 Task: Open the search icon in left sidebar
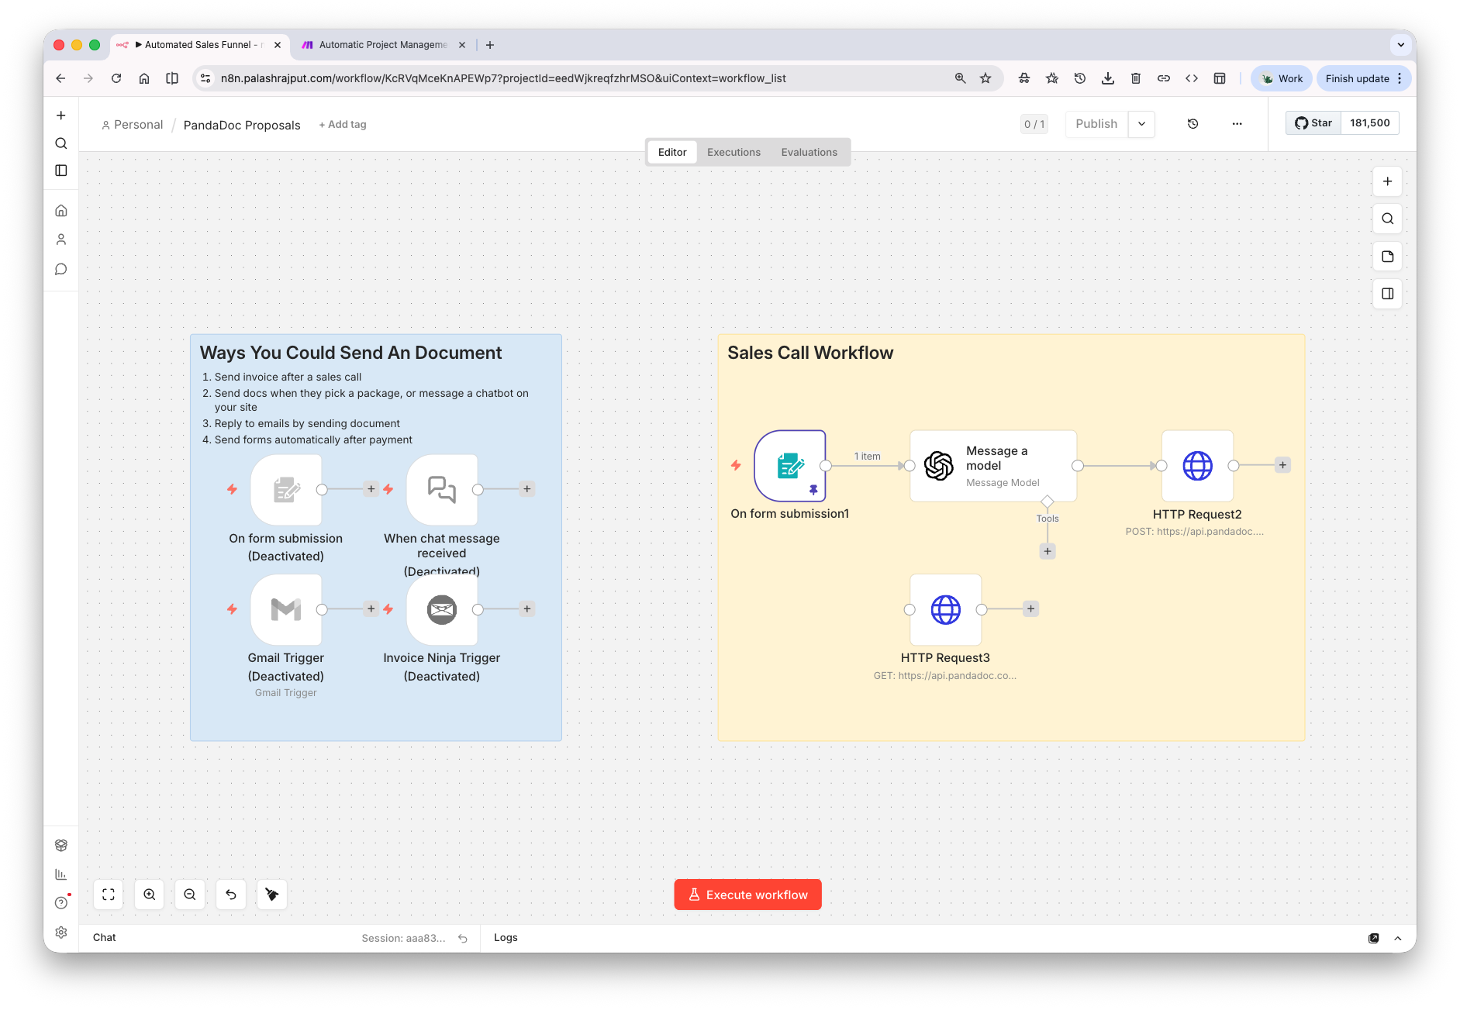(61, 143)
